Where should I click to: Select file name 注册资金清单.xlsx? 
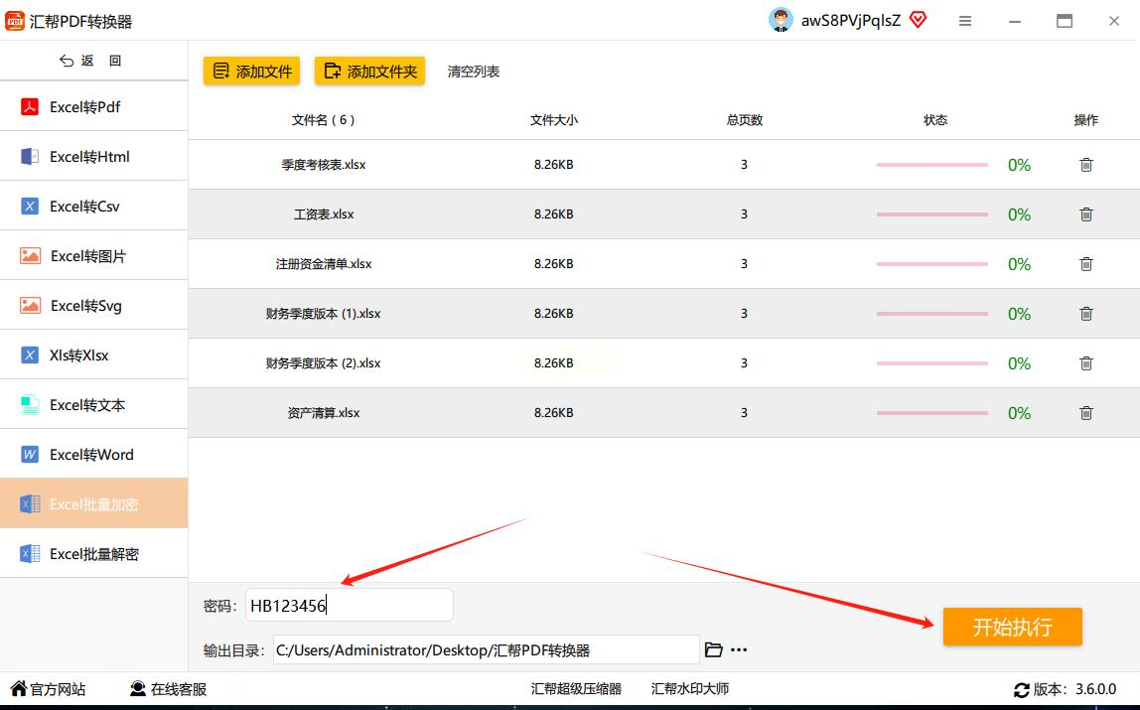pos(324,264)
